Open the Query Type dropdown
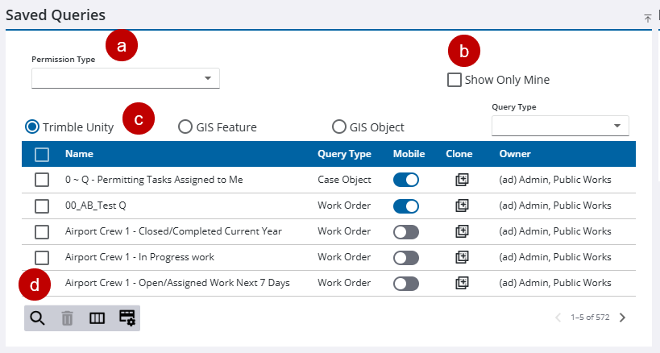The image size is (660, 353). tap(560, 126)
